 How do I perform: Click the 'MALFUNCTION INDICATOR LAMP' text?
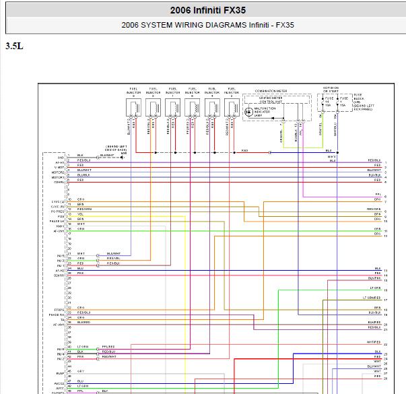pos(265,112)
